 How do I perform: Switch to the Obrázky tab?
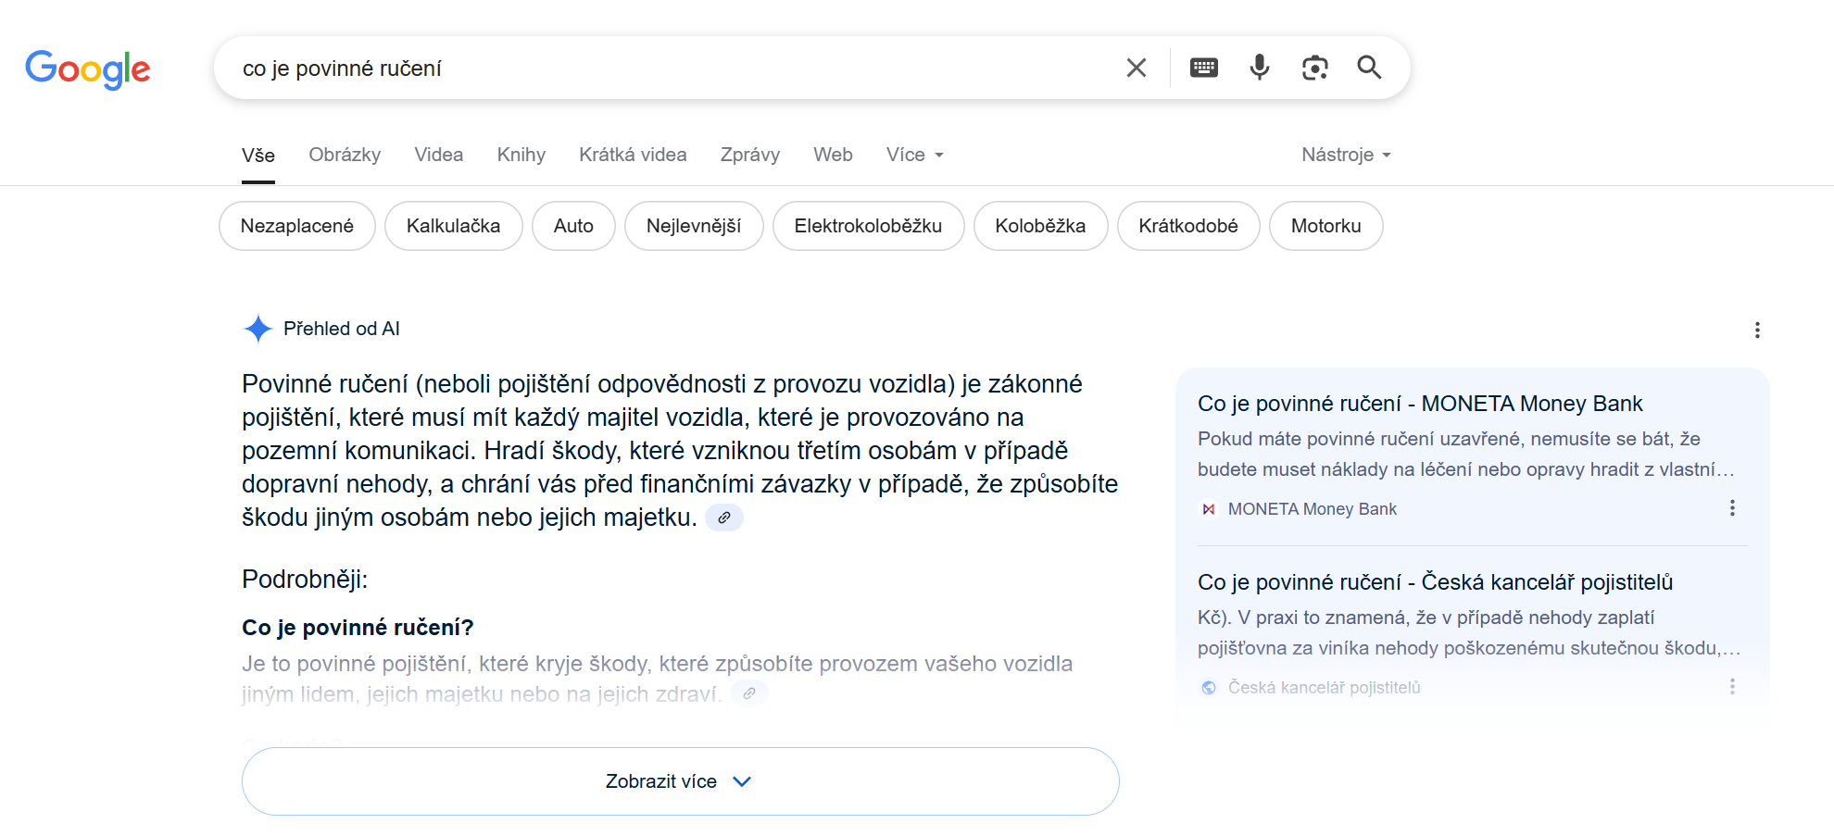tap(345, 155)
